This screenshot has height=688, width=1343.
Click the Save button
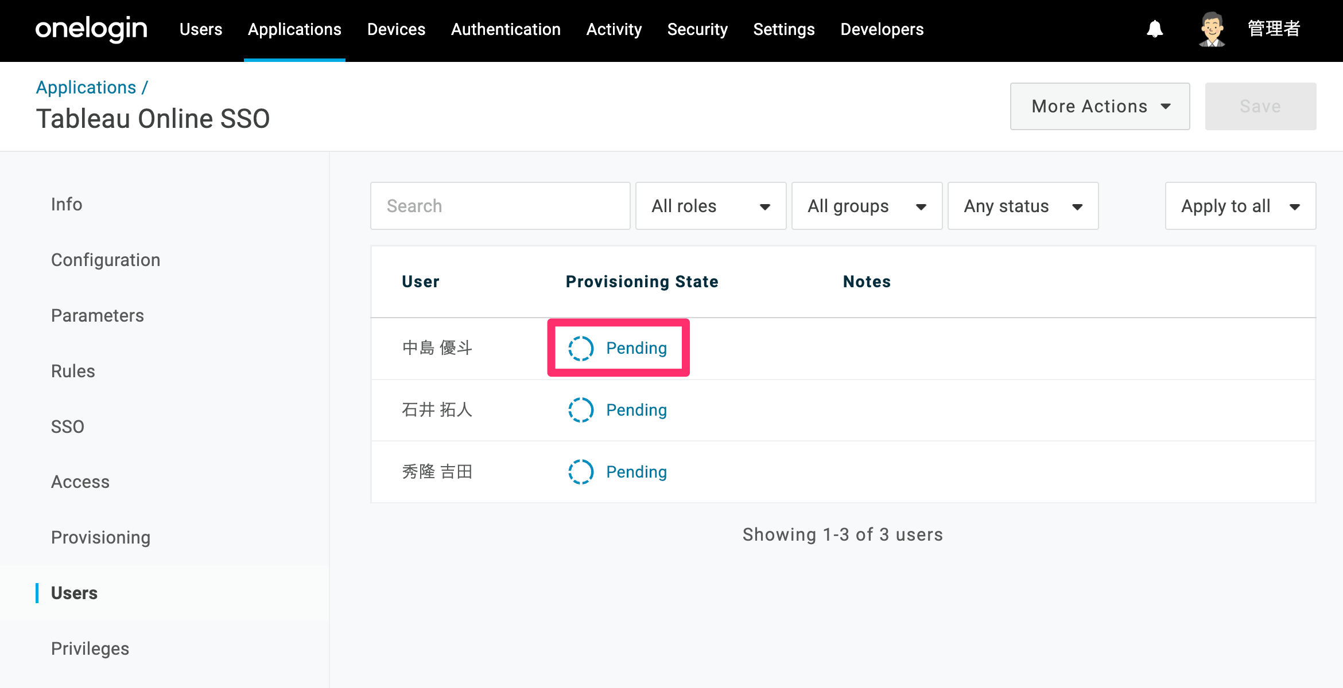(1260, 106)
